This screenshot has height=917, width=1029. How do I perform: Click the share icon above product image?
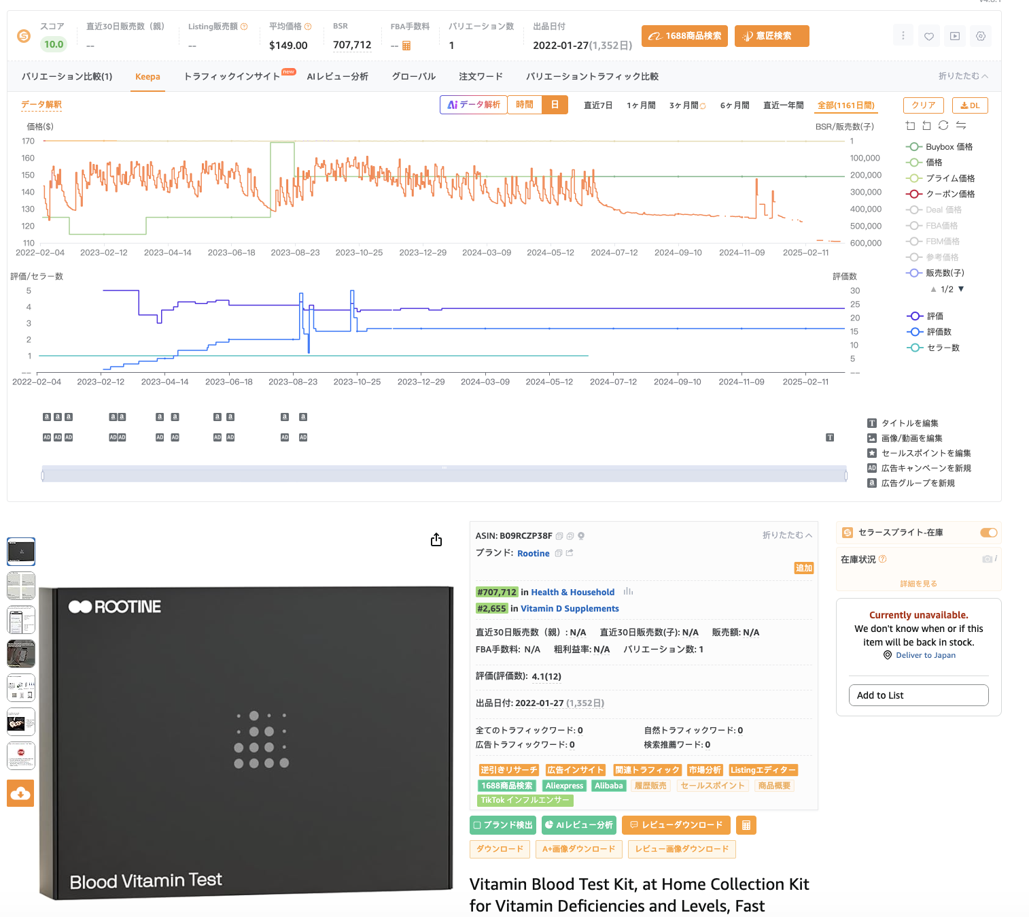click(436, 539)
